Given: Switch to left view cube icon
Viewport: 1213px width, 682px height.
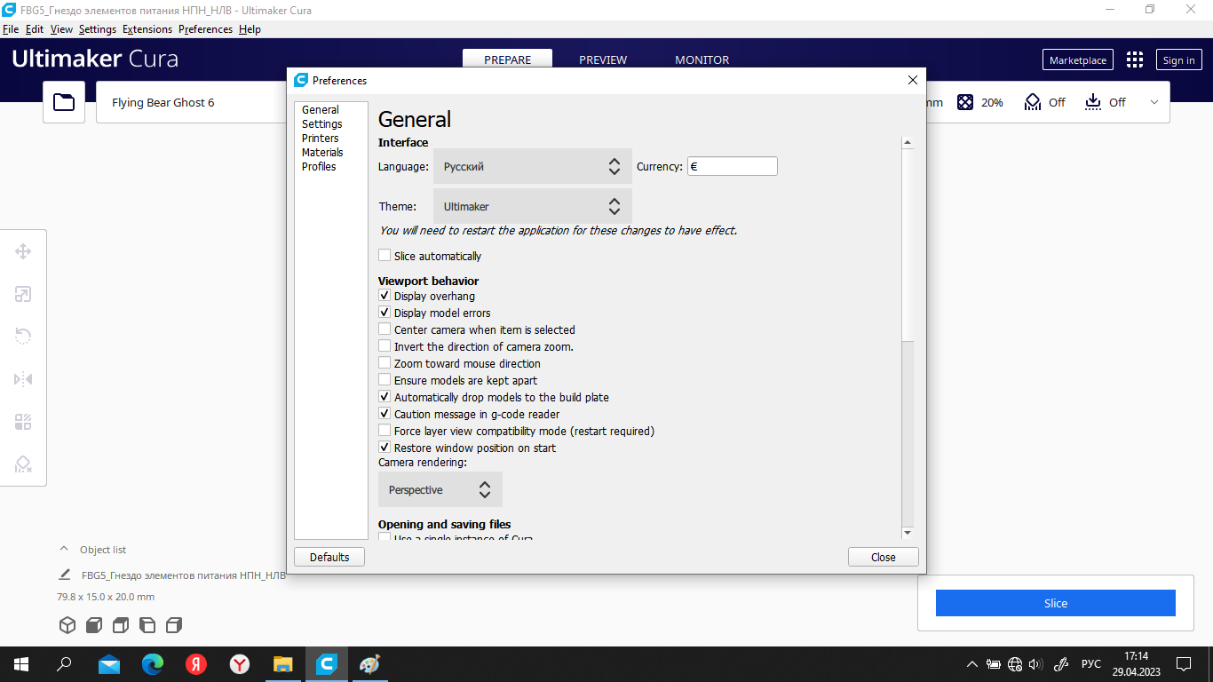Looking at the screenshot, I should point(147,625).
